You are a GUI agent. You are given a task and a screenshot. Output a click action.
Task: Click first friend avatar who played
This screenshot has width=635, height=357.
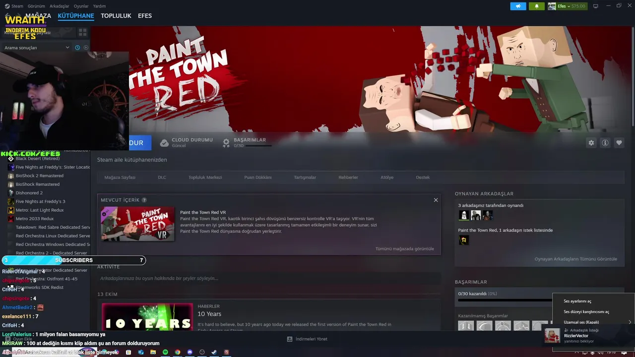(464, 215)
